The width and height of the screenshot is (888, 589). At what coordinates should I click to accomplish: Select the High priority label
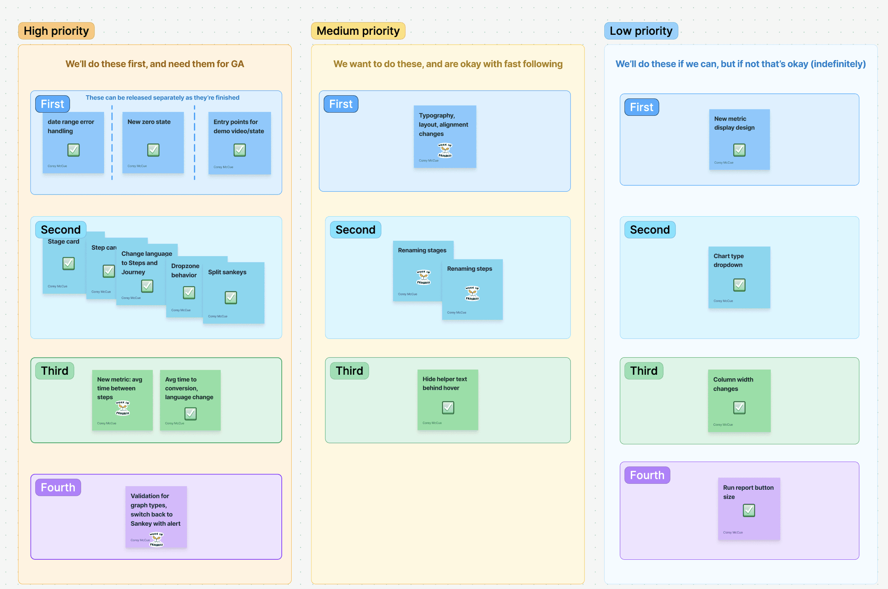coord(56,31)
